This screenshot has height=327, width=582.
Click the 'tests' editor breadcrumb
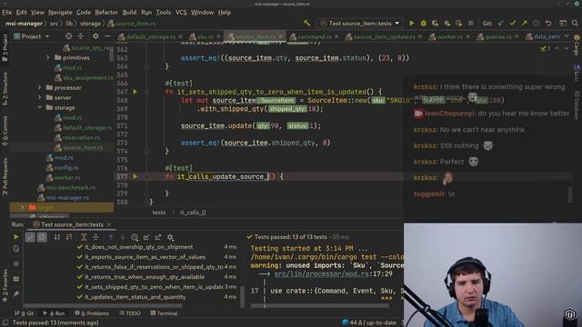(159, 213)
